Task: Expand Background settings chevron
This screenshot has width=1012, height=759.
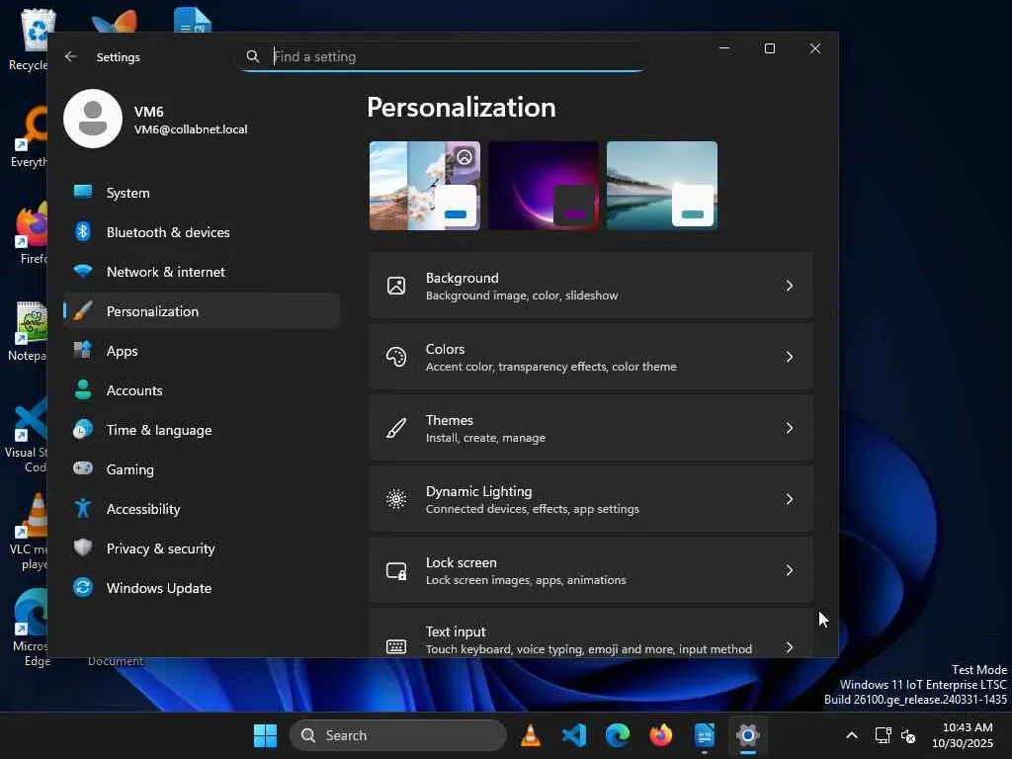Action: [790, 286]
